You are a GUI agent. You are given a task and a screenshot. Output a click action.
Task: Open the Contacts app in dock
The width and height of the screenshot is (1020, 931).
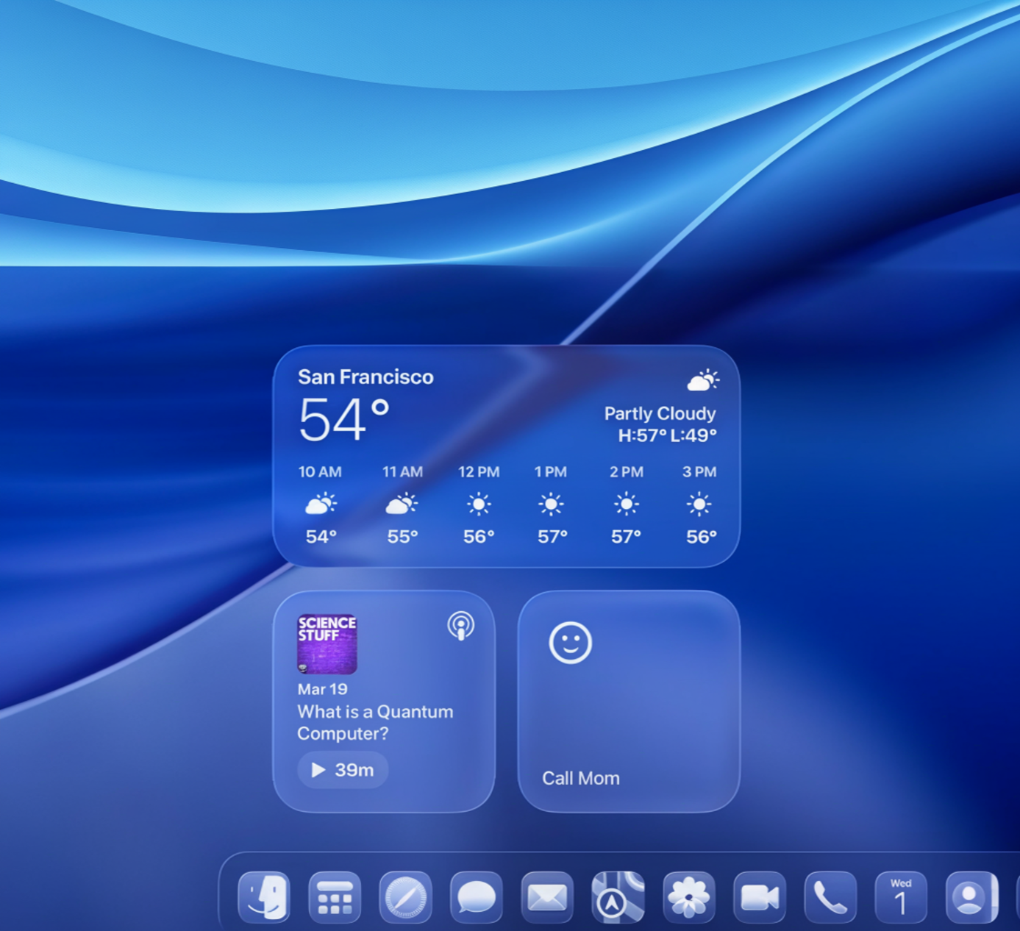(971, 896)
